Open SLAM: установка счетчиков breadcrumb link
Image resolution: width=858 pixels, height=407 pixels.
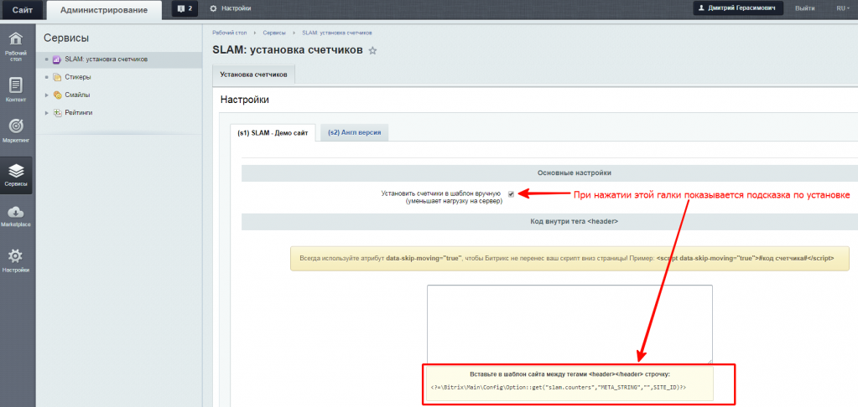pos(338,33)
